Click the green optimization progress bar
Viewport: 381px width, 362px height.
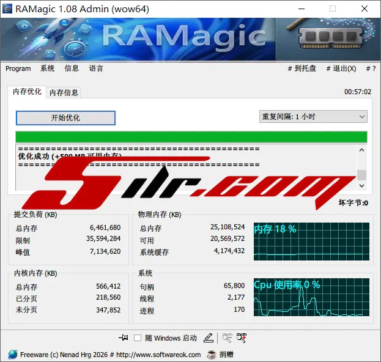(x=191, y=137)
